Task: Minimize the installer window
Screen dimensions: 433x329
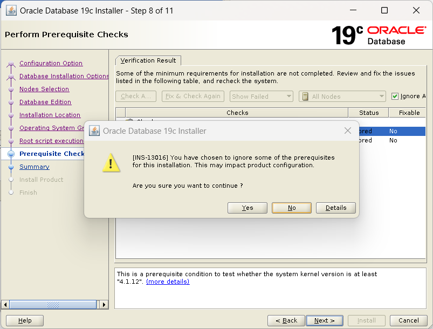Action: pos(353,10)
